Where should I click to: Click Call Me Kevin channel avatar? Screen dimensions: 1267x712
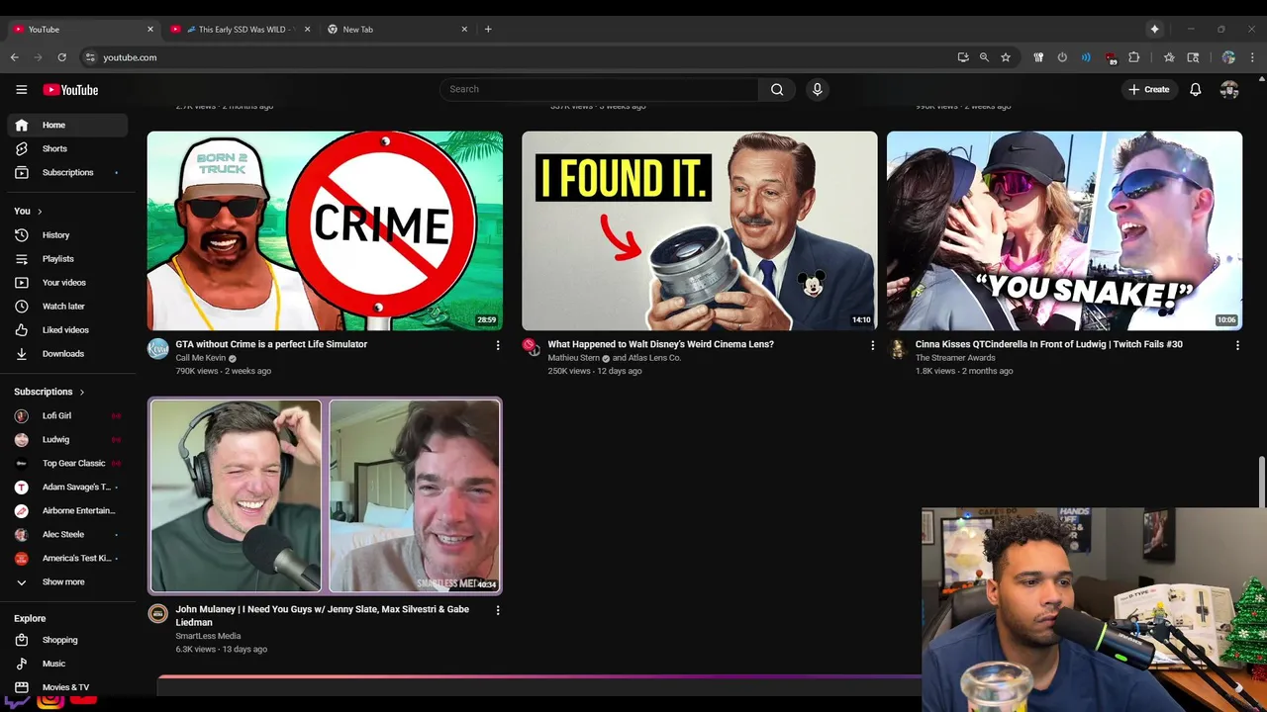click(x=158, y=348)
